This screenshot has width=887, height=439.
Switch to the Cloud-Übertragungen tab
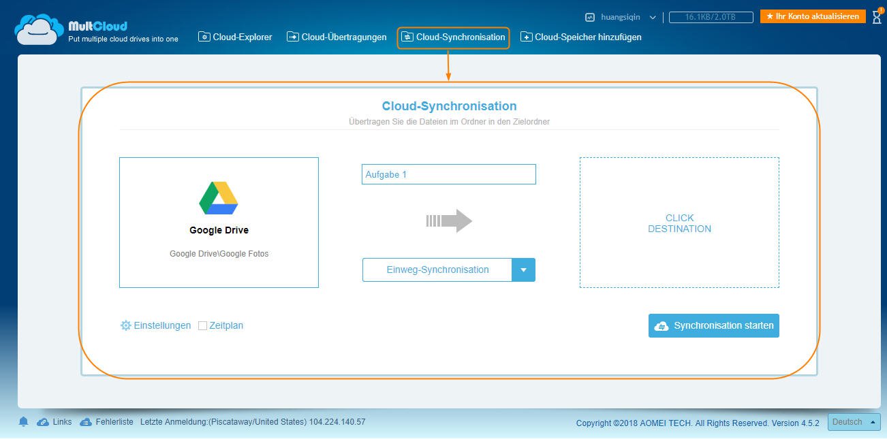pyautogui.click(x=337, y=37)
